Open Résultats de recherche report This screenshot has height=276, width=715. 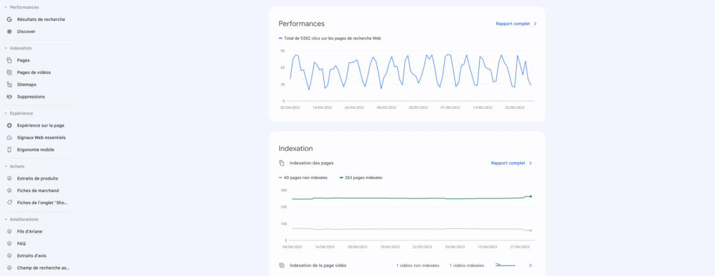(41, 20)
